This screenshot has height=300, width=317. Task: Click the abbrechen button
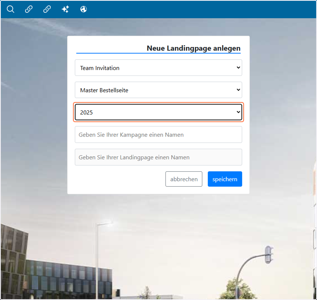(184, 179)
